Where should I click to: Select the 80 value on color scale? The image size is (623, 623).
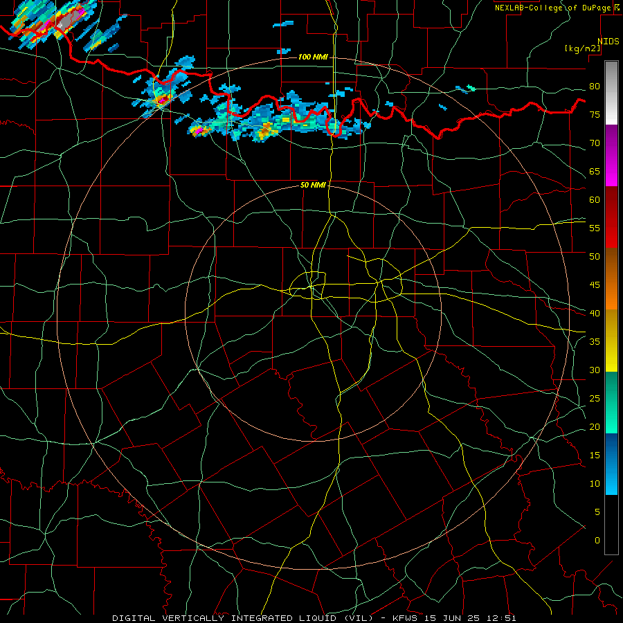click(595, 87)
